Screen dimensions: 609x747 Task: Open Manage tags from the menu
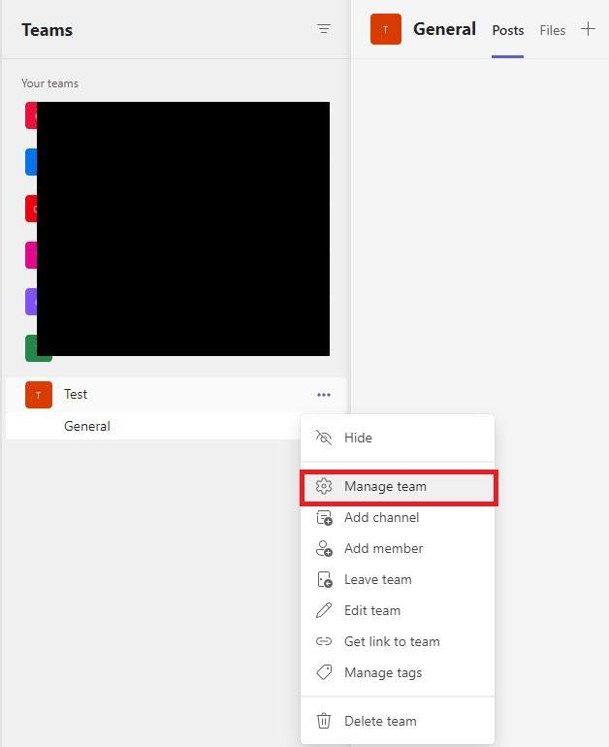coord(398,672)
